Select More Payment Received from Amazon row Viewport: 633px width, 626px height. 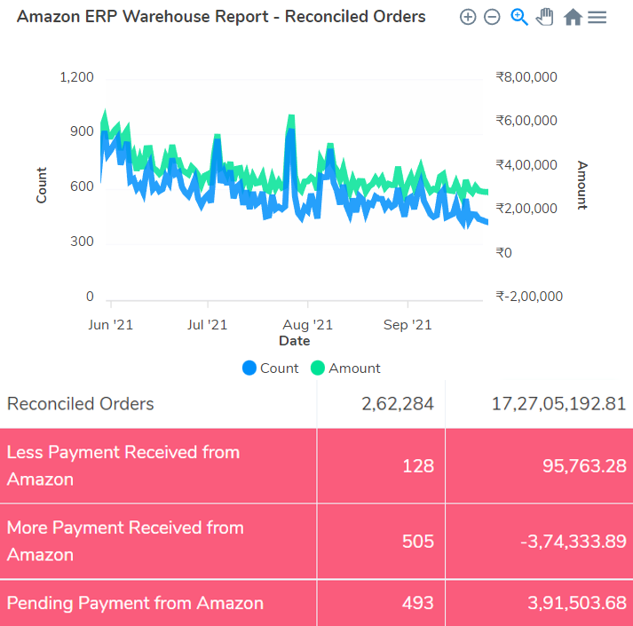point(316,541)
